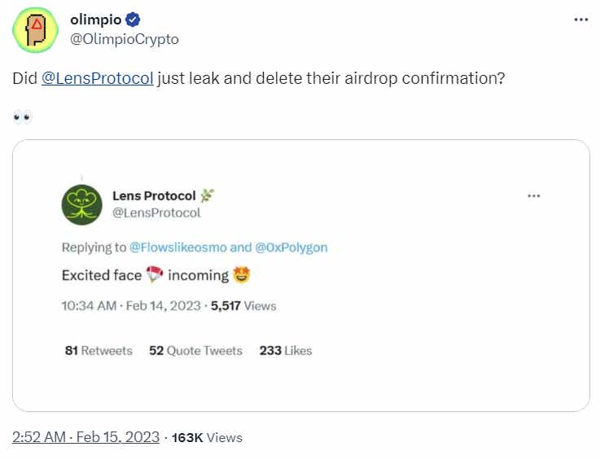Viewport: 600px width, 460px height.
Task: View the 81 Retweets list
Action: pyautogui.click(x=99, y=351)
